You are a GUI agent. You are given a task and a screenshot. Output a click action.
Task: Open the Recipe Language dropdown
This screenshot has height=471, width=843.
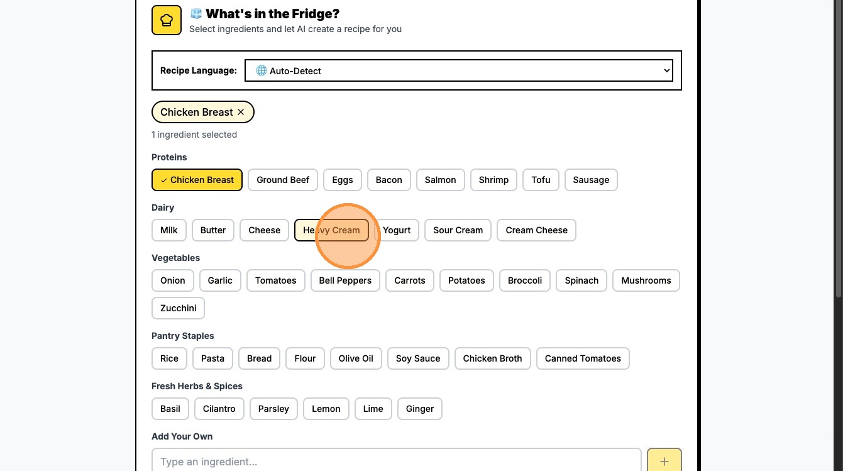pyautogui.click(x=458, y=70)
